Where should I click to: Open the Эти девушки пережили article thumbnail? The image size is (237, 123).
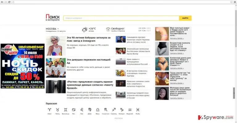pos(56,68)
